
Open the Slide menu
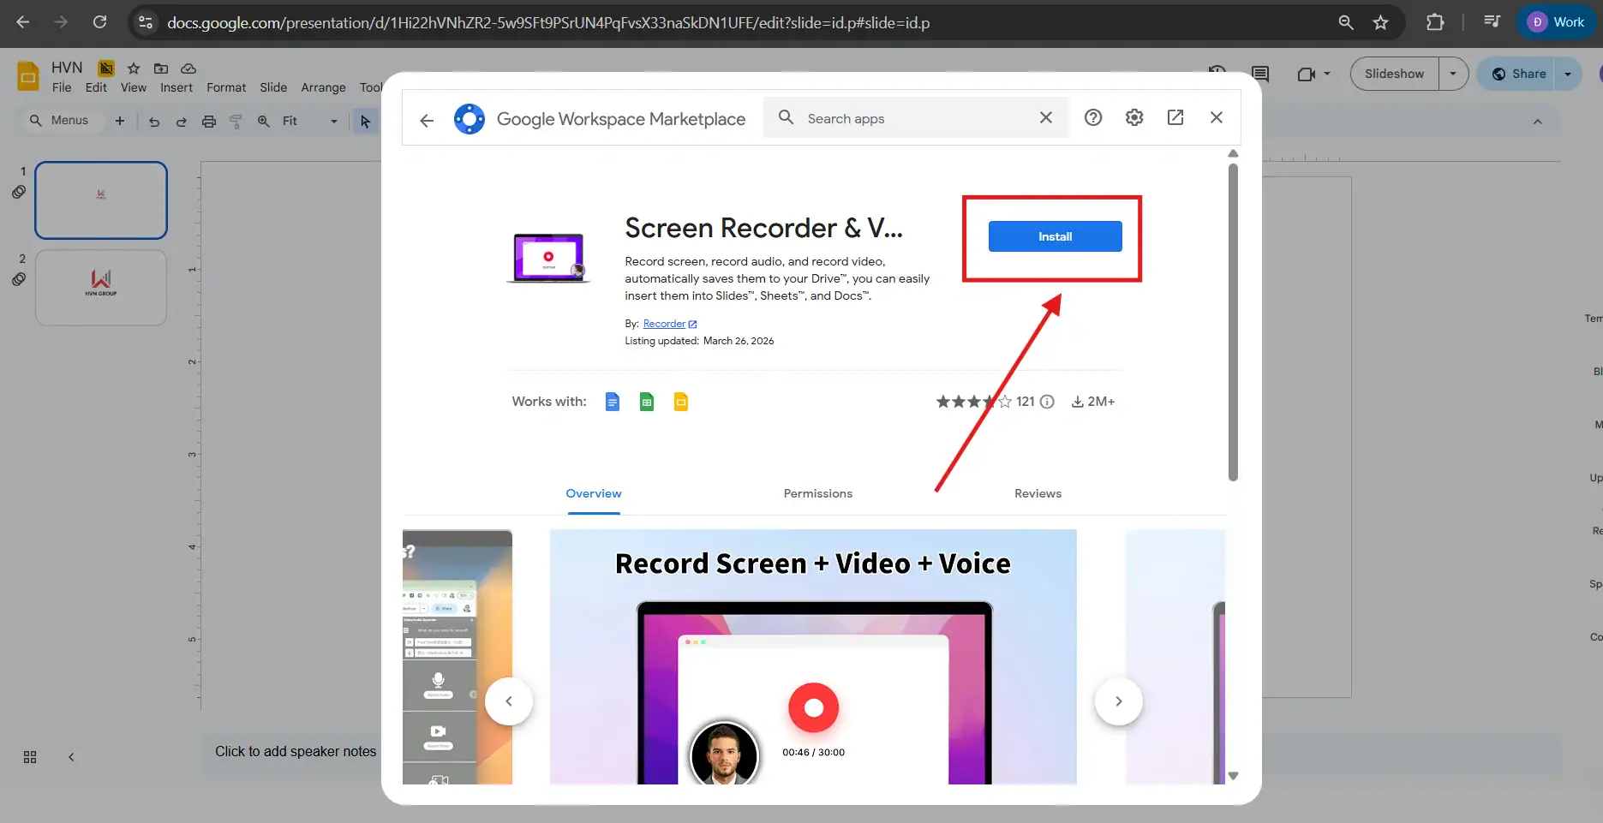[x=273, y=87]
